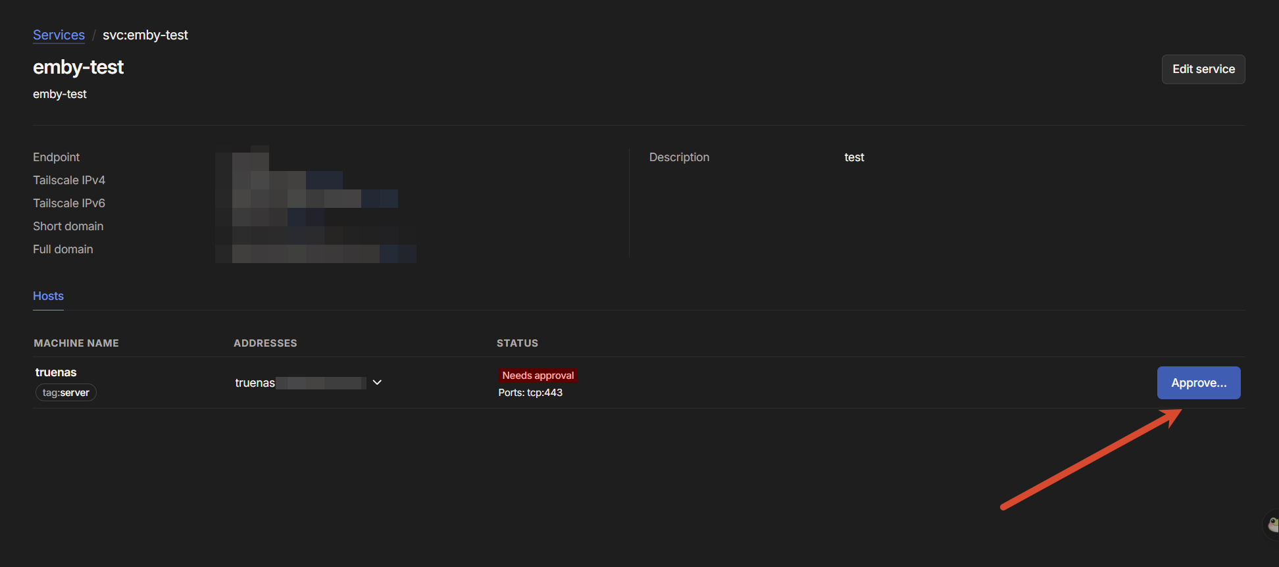Screen dimensions: 1279x567
Task: Click the Status column header
Action: pos(517,343)
